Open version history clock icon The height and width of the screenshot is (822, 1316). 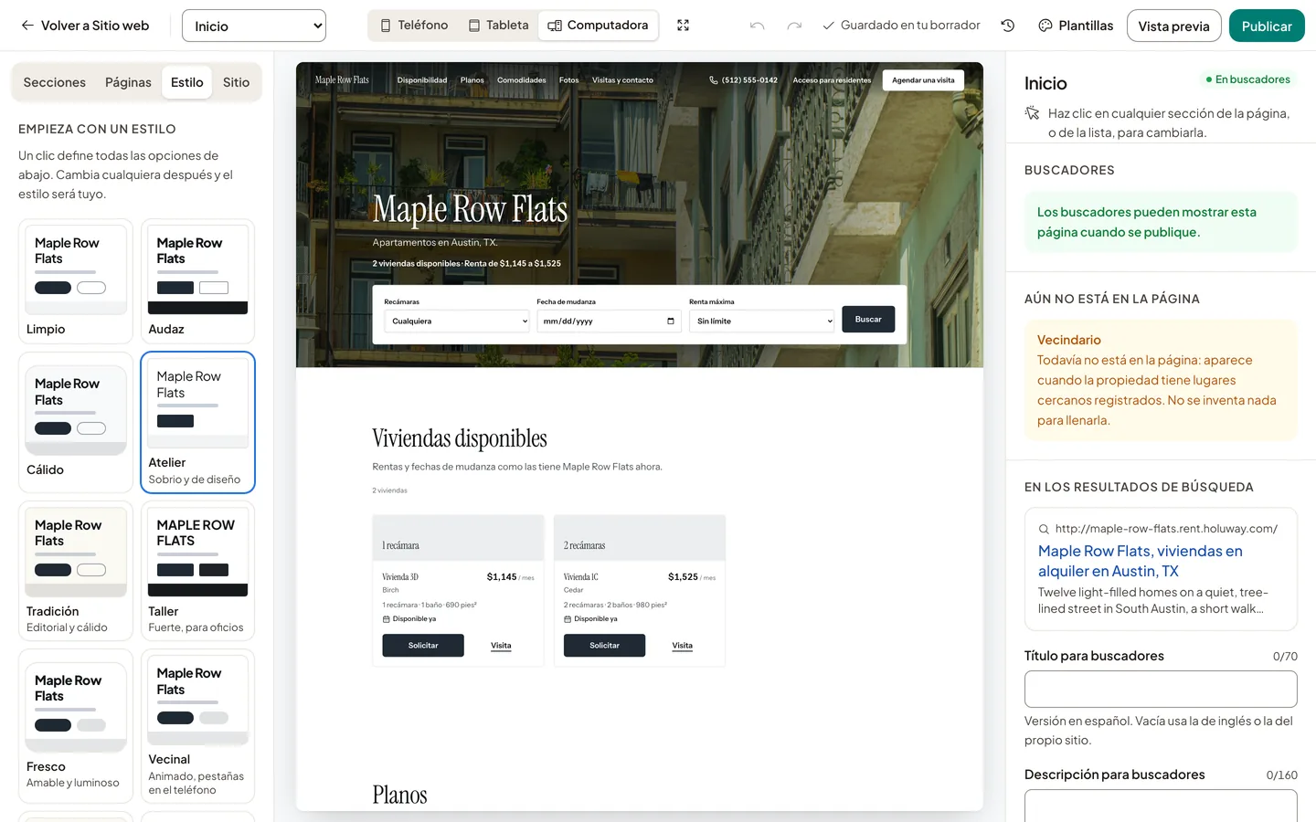point(1008,26)
